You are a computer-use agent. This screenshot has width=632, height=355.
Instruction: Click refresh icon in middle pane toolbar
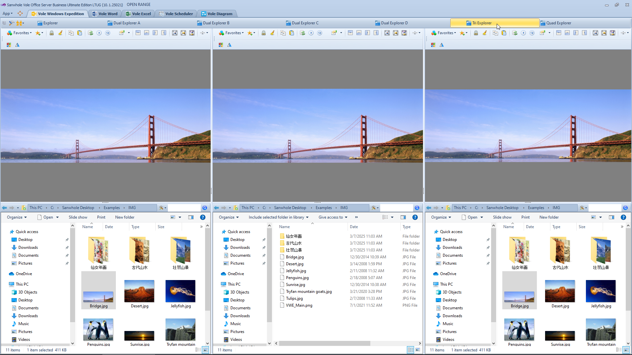[303, 33]
